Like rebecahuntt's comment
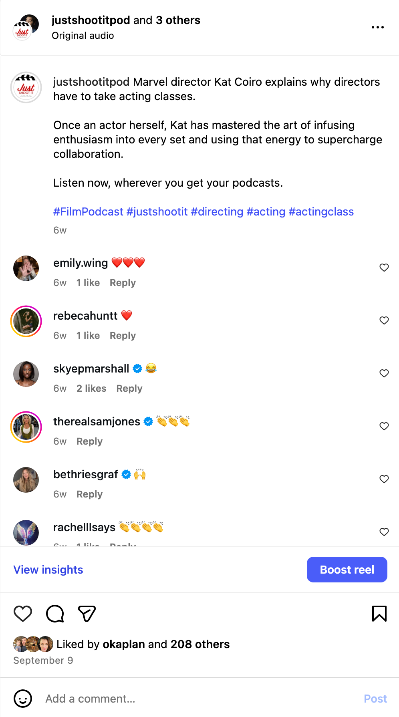399x717 pixels. click(x=384, y=320)
